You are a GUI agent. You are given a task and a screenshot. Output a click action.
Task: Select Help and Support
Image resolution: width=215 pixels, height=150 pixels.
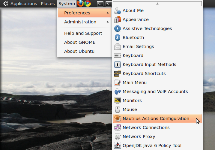point(83,33)
